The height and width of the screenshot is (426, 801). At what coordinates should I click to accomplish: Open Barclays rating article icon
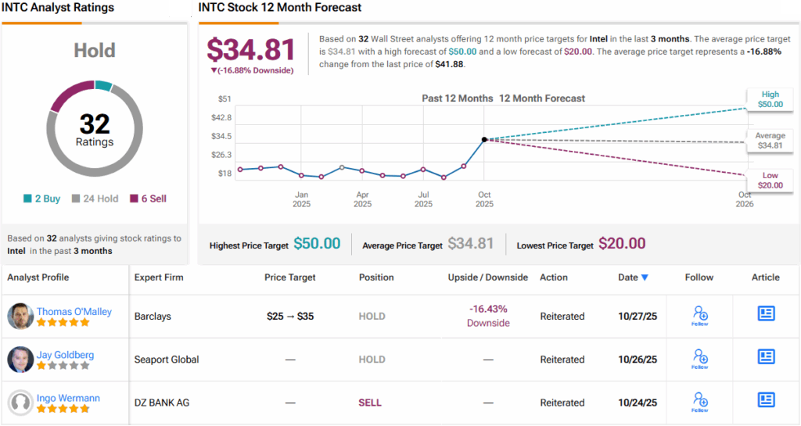point(766,313)
